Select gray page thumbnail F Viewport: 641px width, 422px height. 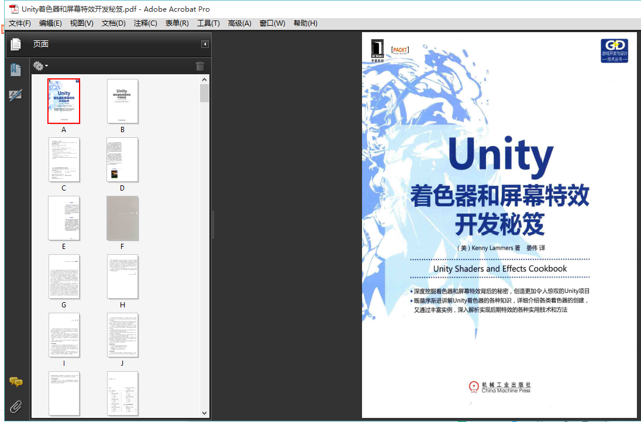(x=122, y=218)
